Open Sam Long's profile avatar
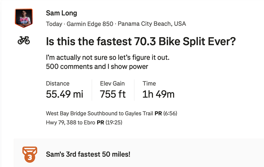Viewport: 264px width, 167px height. click(24, 18)
